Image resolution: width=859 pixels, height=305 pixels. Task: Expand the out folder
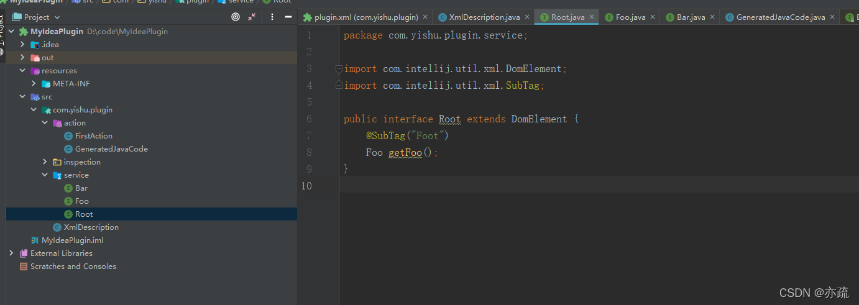(22, 58)
